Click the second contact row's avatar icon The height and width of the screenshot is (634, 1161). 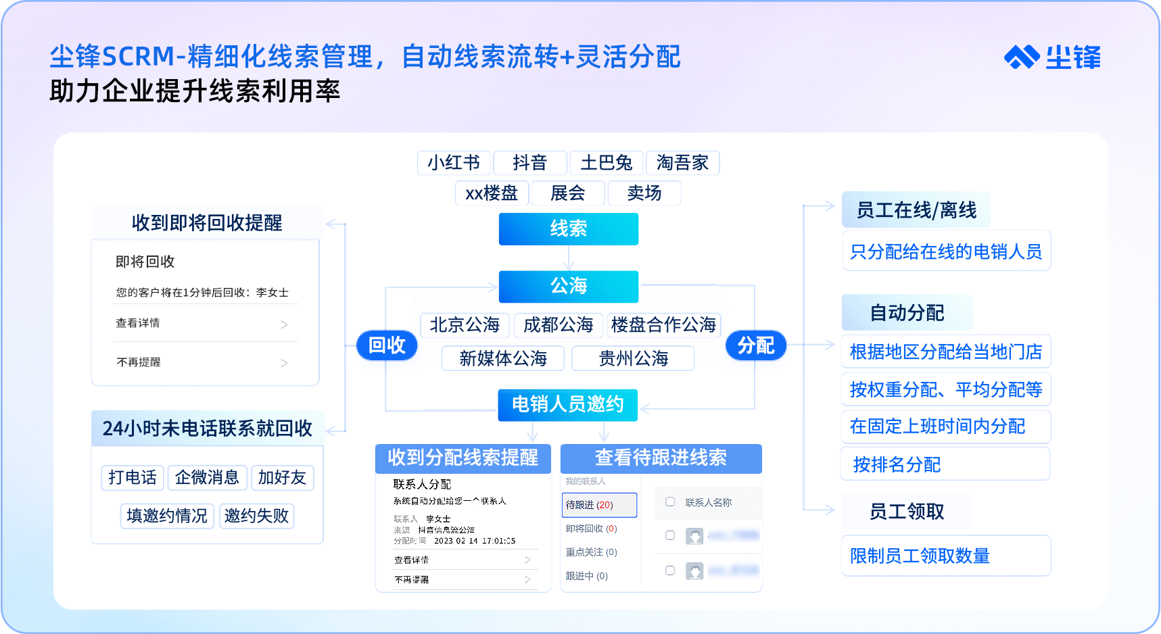click(694, 571)
